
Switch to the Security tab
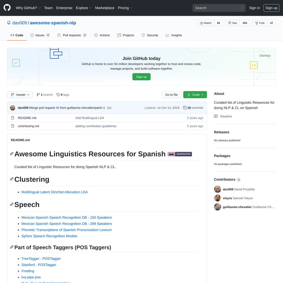point(150,35)
